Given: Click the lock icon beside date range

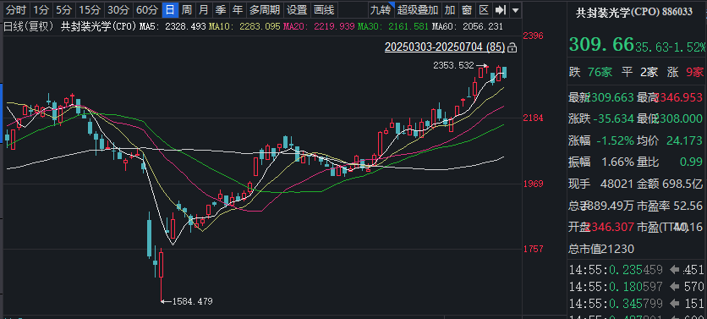Looking at the screenshot, I should [512, 47].
